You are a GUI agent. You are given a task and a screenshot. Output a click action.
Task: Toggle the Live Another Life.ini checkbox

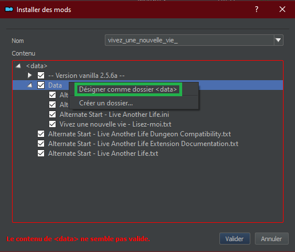coord(52,115)
